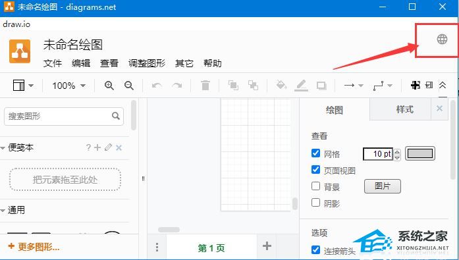Click the 图片 background image button
The width and height of the screenshot is (459, 260).
click(x=383, y=186)
